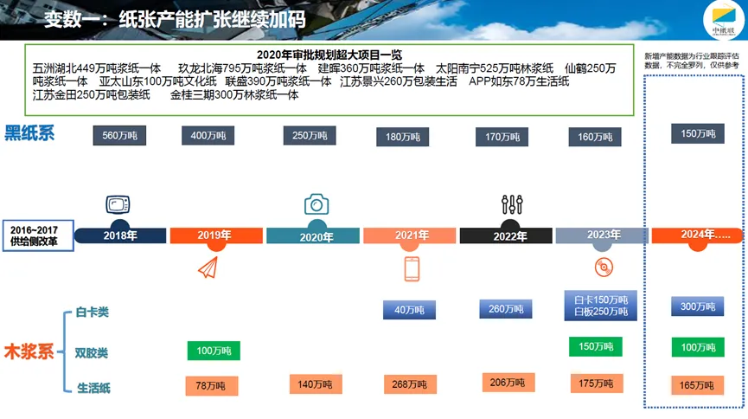Click the orange 268万吨 box
Viewport: 748px width, 419px height.
coord(410,384)
